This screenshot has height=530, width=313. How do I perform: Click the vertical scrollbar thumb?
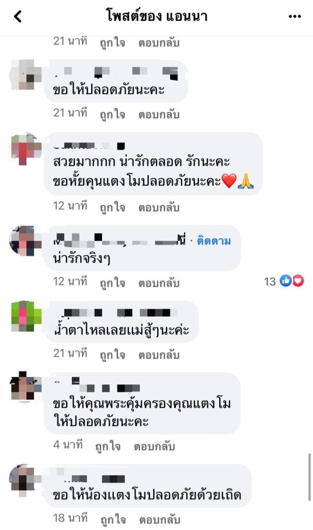coord(309,477)
